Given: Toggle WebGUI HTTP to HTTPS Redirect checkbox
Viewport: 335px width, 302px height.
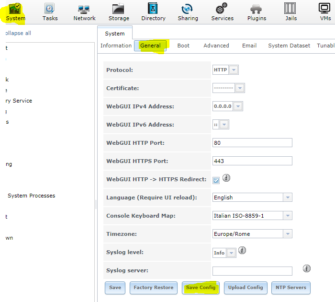Looking at the screenshot, I should [x=216, y=180].
